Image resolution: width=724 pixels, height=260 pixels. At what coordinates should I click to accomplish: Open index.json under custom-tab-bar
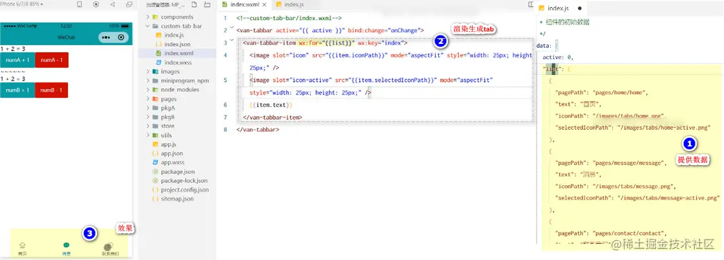[177, 45]
